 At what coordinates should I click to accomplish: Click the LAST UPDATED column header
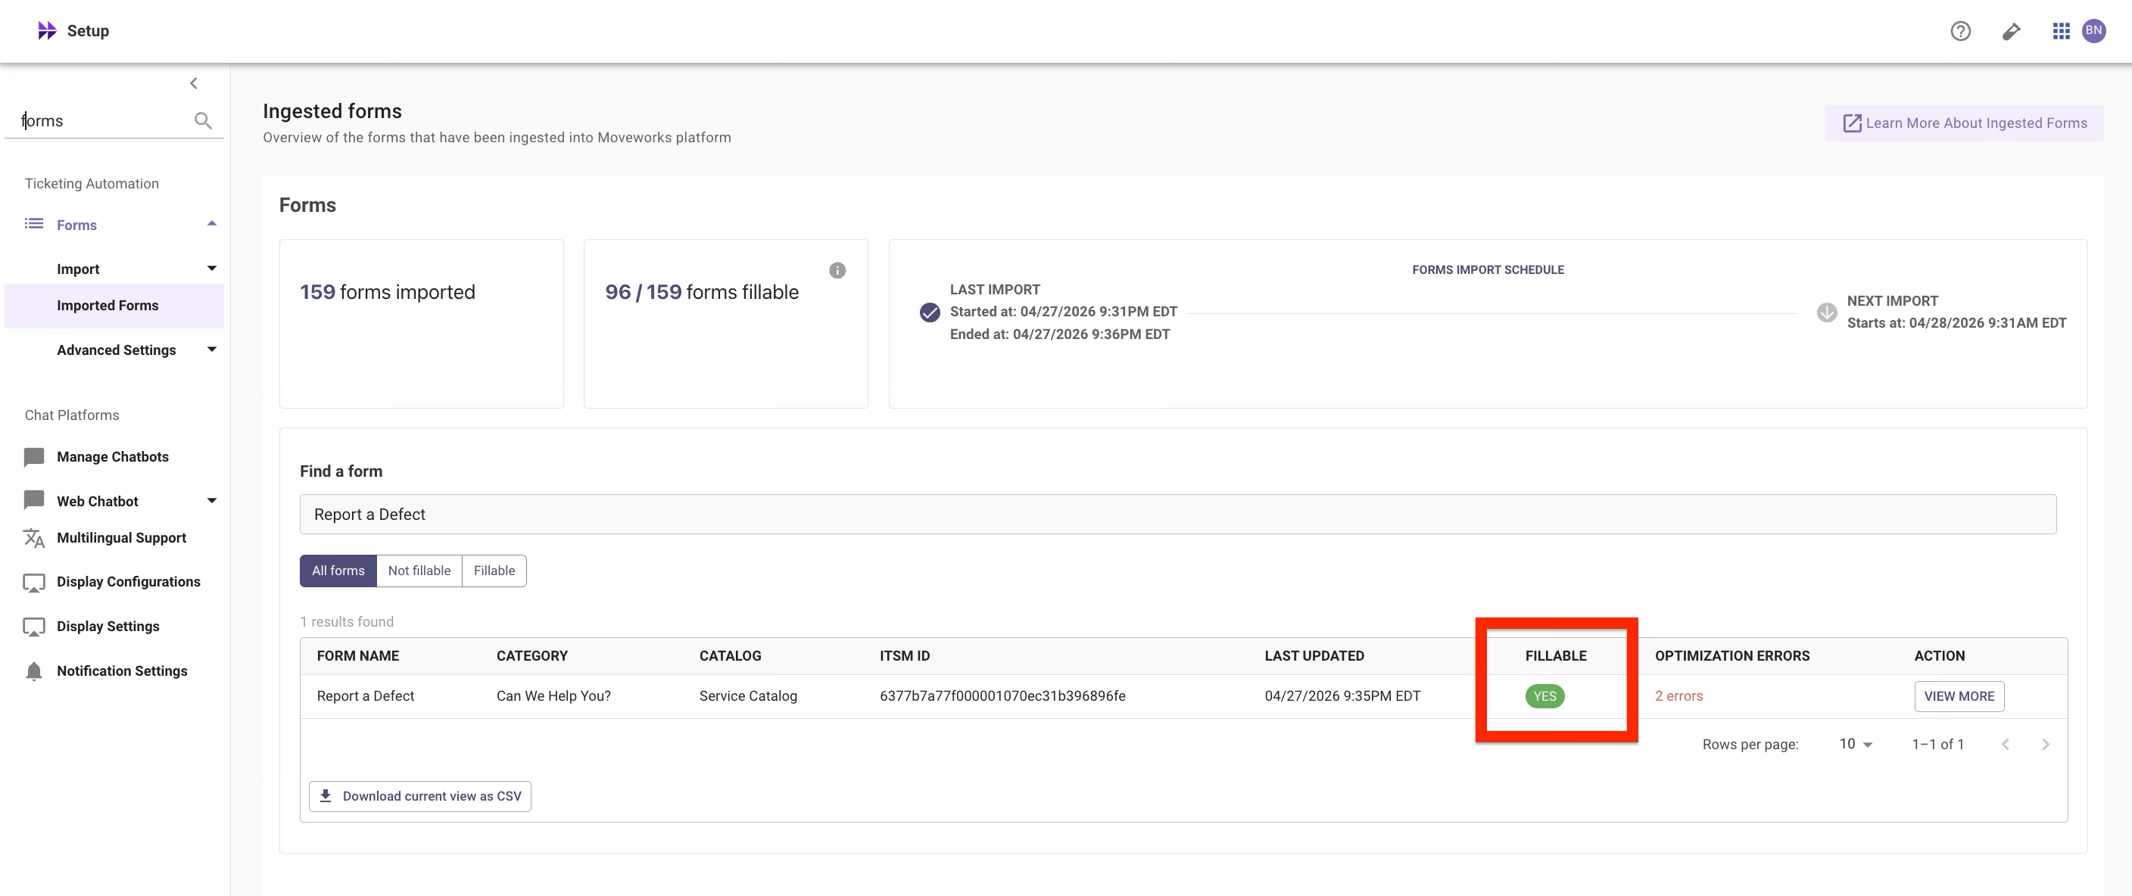coord(1314,656)
